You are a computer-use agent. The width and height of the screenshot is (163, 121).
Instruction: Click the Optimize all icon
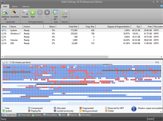(5, 12)
